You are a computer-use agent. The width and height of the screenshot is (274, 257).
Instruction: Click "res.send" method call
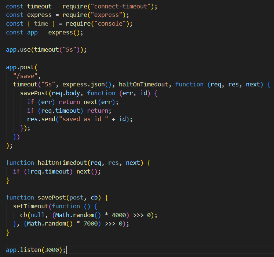click(x=41, y=119)
